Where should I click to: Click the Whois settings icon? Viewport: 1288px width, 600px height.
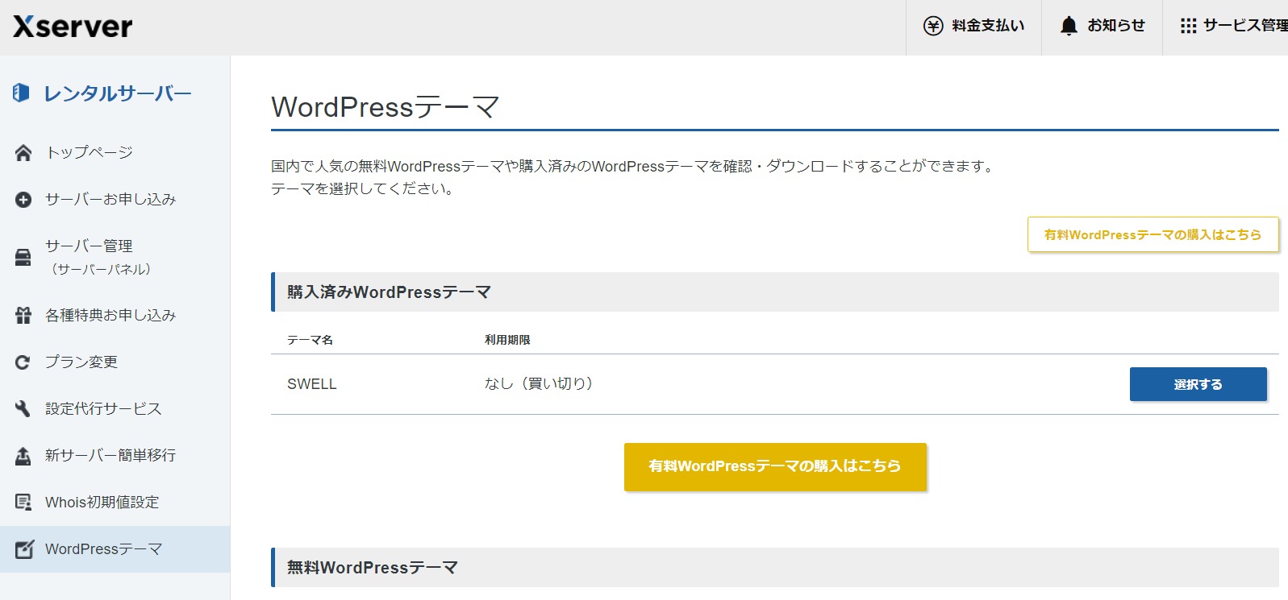coord(23,503)
